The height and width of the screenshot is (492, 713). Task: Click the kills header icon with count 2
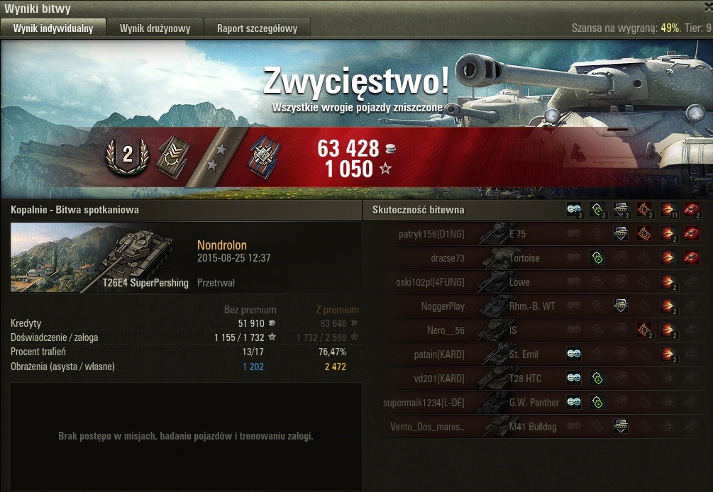(691, 210)
